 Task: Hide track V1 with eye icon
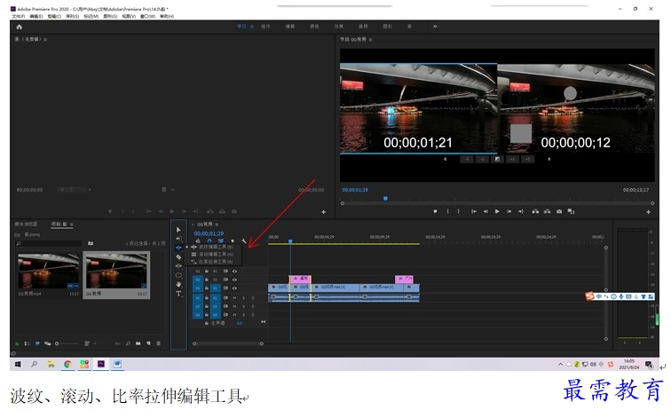(x=234, y=288)
